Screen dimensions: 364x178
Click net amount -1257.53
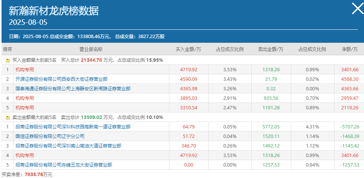[x=349, y=165]
